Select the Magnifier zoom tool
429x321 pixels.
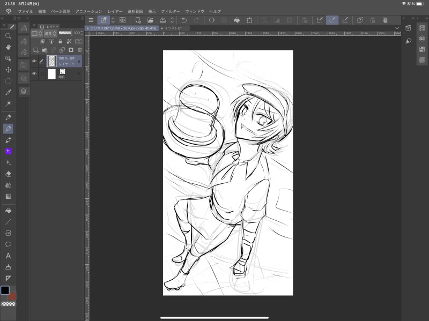(x=8, y=36)
